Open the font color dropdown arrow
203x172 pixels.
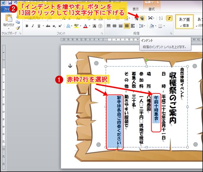[90, 26]
